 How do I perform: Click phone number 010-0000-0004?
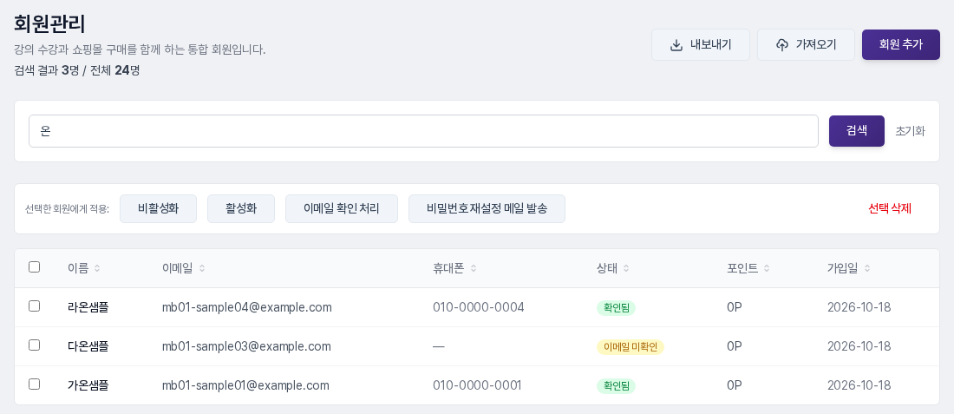click(479, 307)
